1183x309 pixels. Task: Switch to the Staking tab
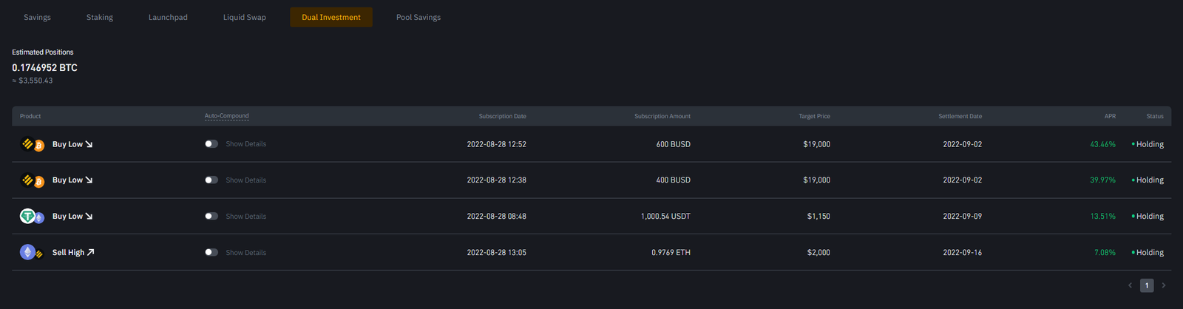(100, 18)
